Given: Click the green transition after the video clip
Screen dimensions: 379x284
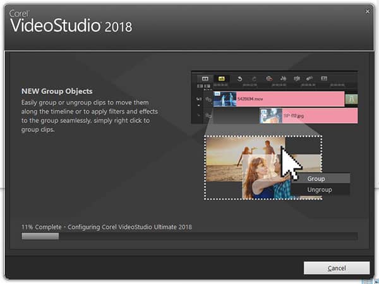Looking at the screenshot, I should (x=351, y=99).
